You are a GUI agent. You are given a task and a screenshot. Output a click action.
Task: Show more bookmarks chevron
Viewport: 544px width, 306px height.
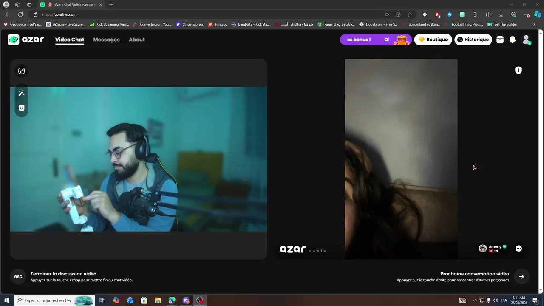click(x=534, y=24)
